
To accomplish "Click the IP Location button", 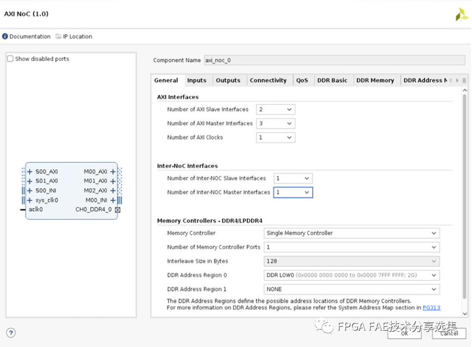I will 74,37.
